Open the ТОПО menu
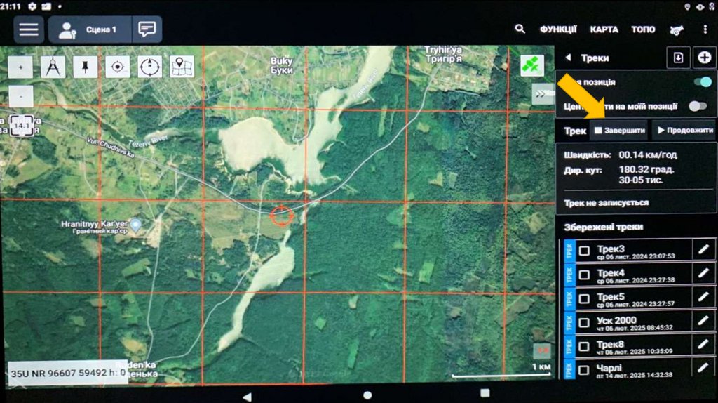718x403 pixels. pos(643,29)
